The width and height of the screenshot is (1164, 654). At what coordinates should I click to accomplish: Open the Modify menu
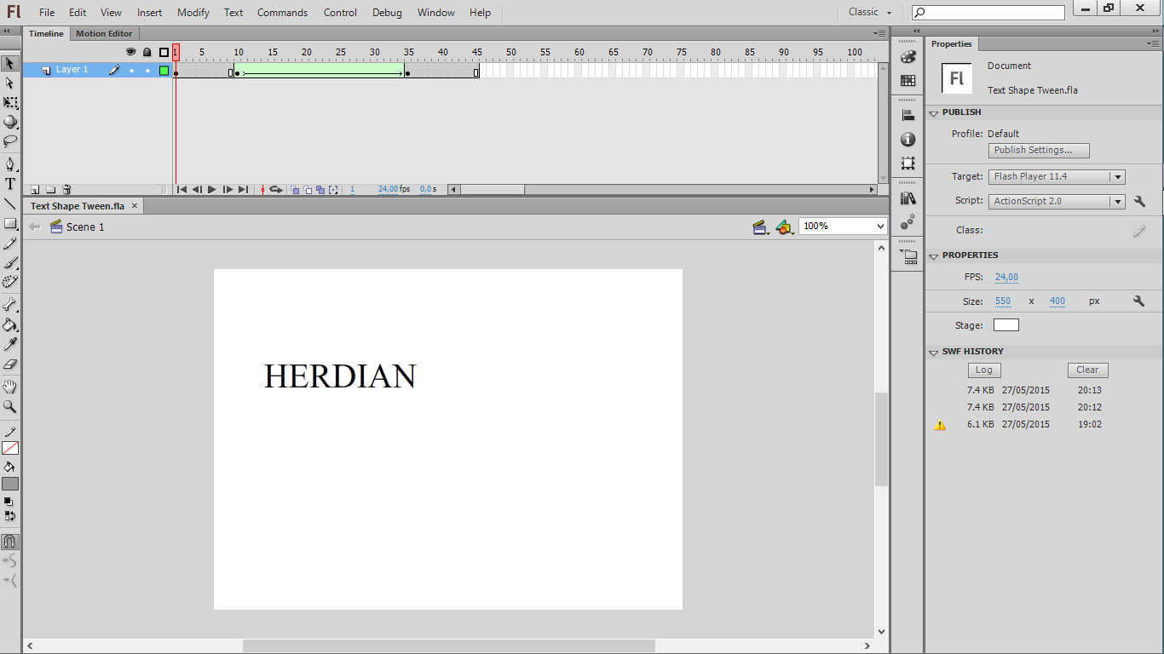click(x=193, y=13)
